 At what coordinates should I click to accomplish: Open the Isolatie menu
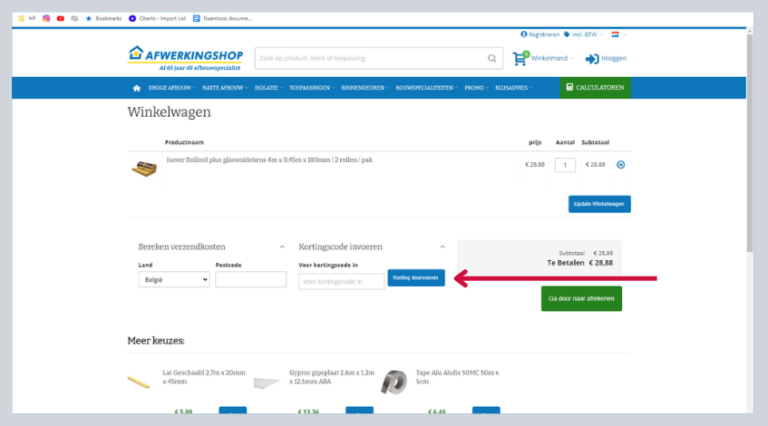[x=267, y=88]
